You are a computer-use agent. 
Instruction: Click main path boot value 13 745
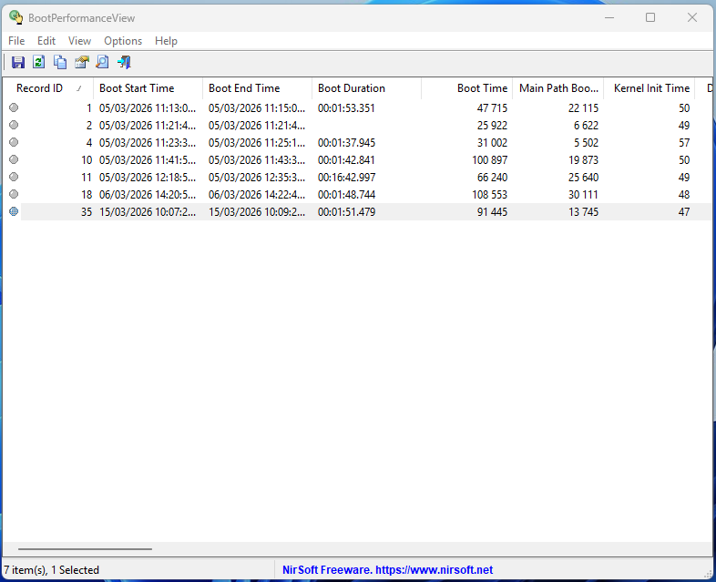(583, 212)
